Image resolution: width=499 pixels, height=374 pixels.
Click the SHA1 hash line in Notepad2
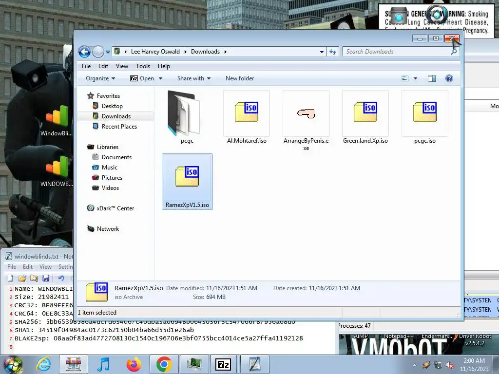pos(104,330)
